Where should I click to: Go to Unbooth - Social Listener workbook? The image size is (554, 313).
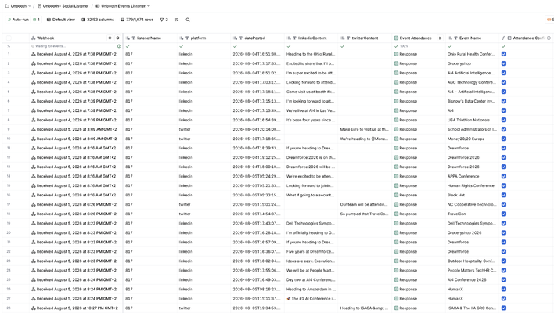coord(63,6)
